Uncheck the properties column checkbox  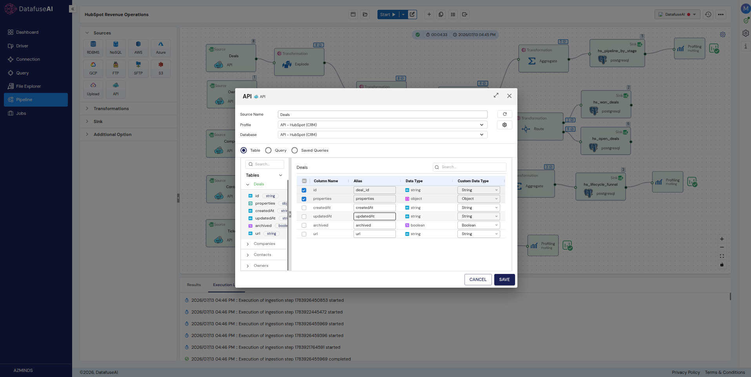pyautogui.click(x=304, y=199)
